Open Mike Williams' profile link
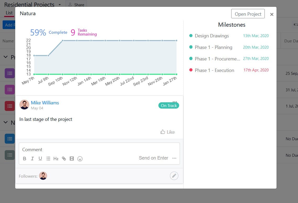Image resolution: width=298 pixels, height=203 pixels. point(45,103)
